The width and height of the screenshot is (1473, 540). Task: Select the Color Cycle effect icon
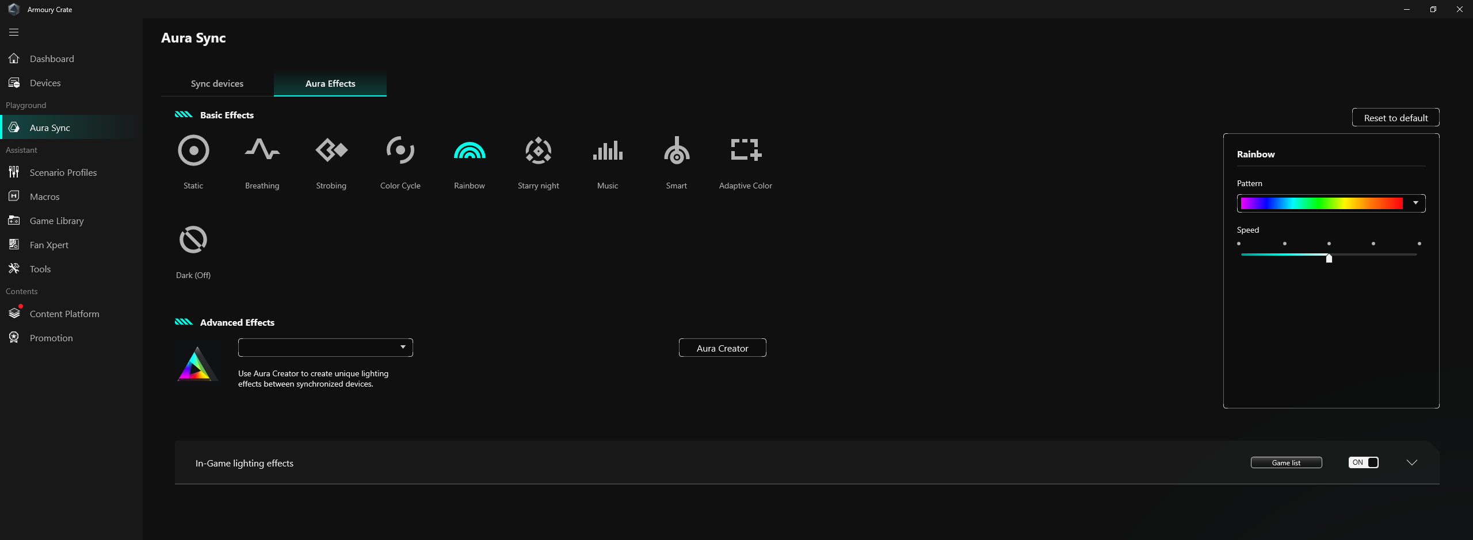pos(400,150)
